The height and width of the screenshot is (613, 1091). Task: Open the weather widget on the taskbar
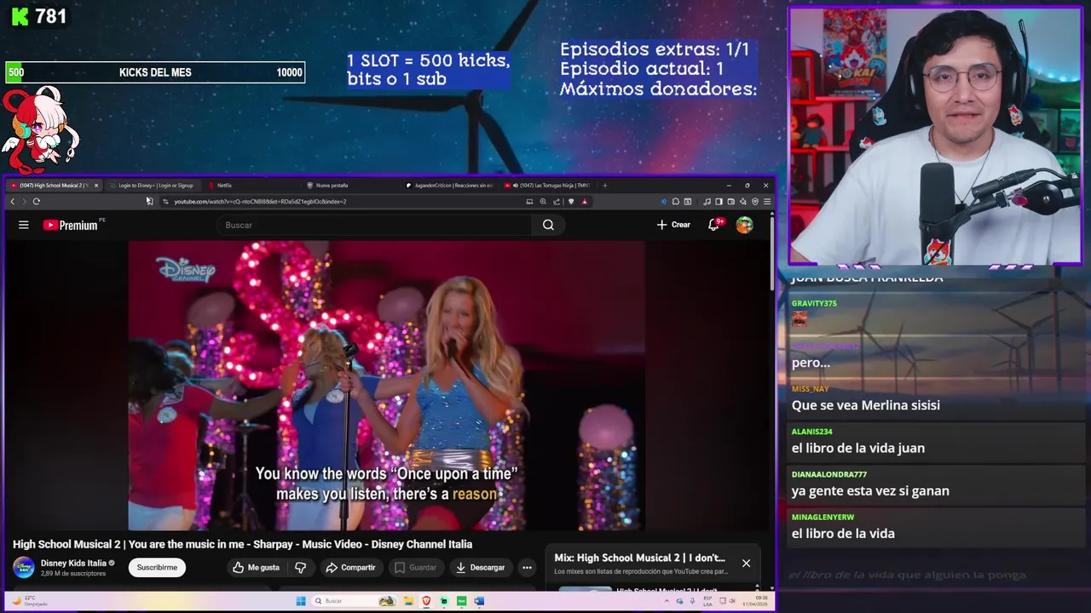coord(29,601)
